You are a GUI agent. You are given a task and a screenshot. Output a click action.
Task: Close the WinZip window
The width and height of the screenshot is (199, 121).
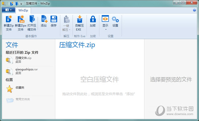[x=192, y=3]
